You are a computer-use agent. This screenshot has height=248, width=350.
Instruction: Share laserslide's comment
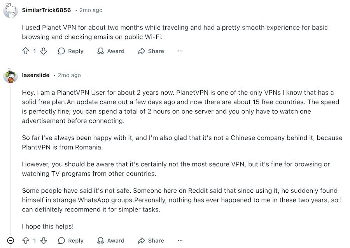pyautogui.click(x=151, y=241)
